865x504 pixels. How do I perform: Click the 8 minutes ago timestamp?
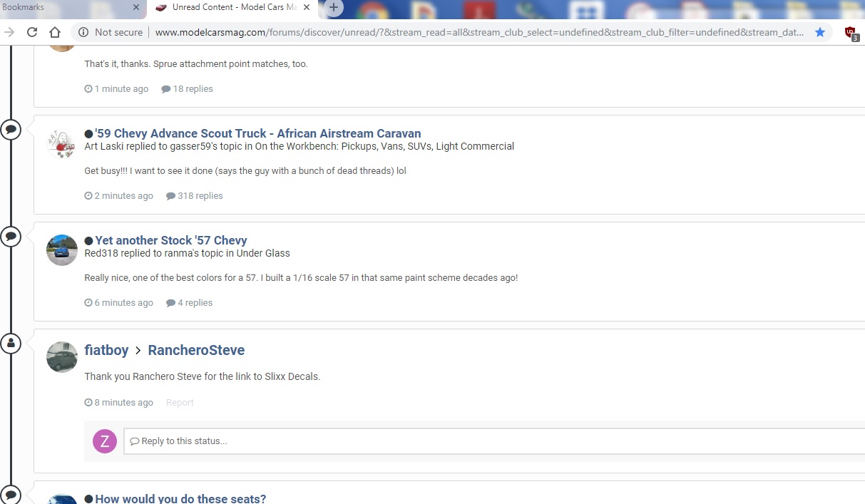tap(118, 403)
